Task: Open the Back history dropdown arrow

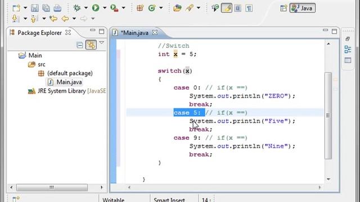Action: point(74,19)
